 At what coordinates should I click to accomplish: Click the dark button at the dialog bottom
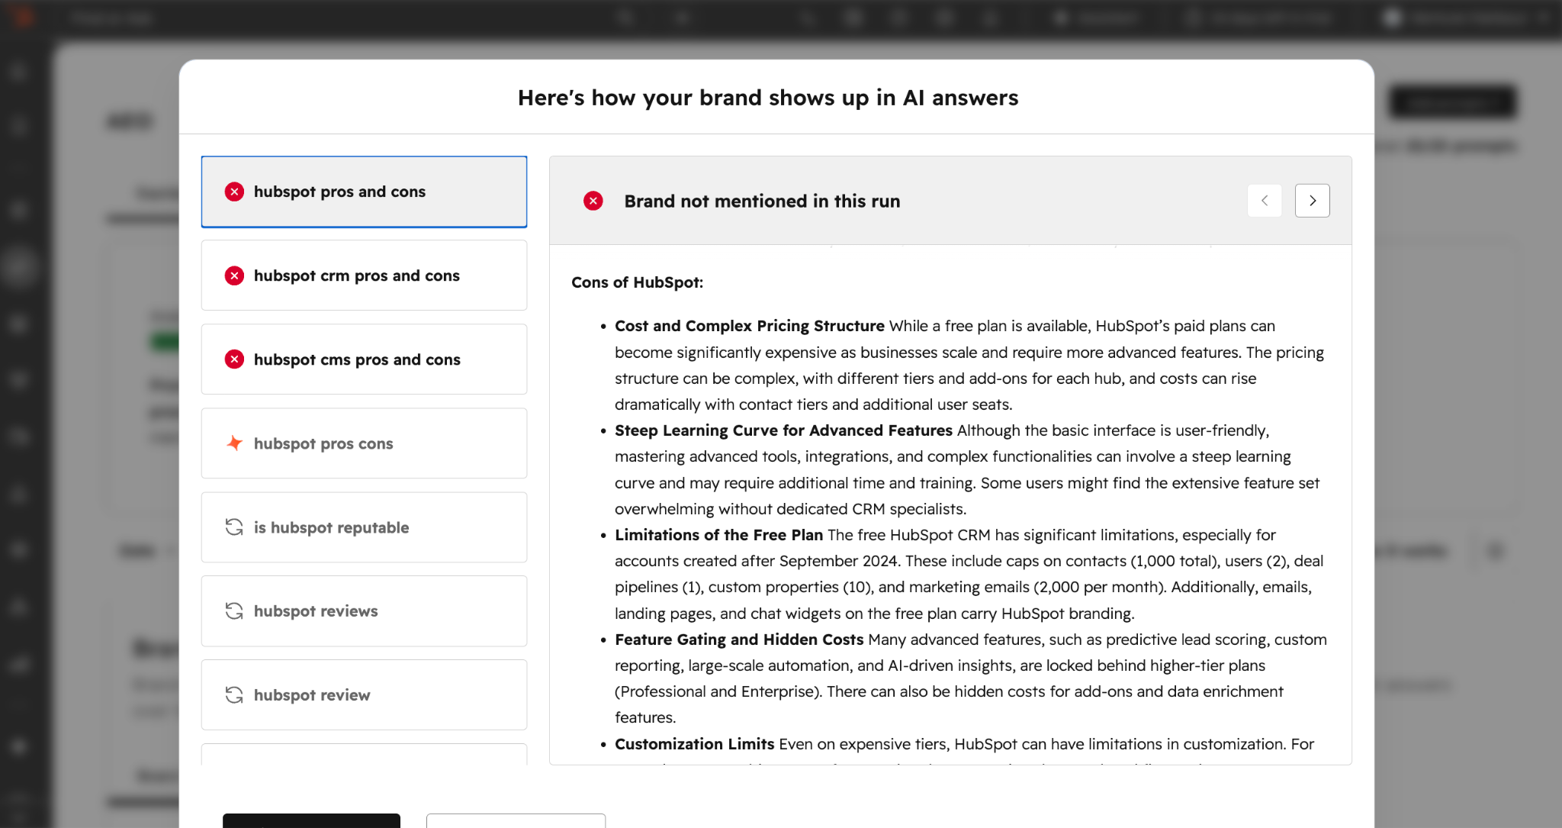(x=311, y=821)
